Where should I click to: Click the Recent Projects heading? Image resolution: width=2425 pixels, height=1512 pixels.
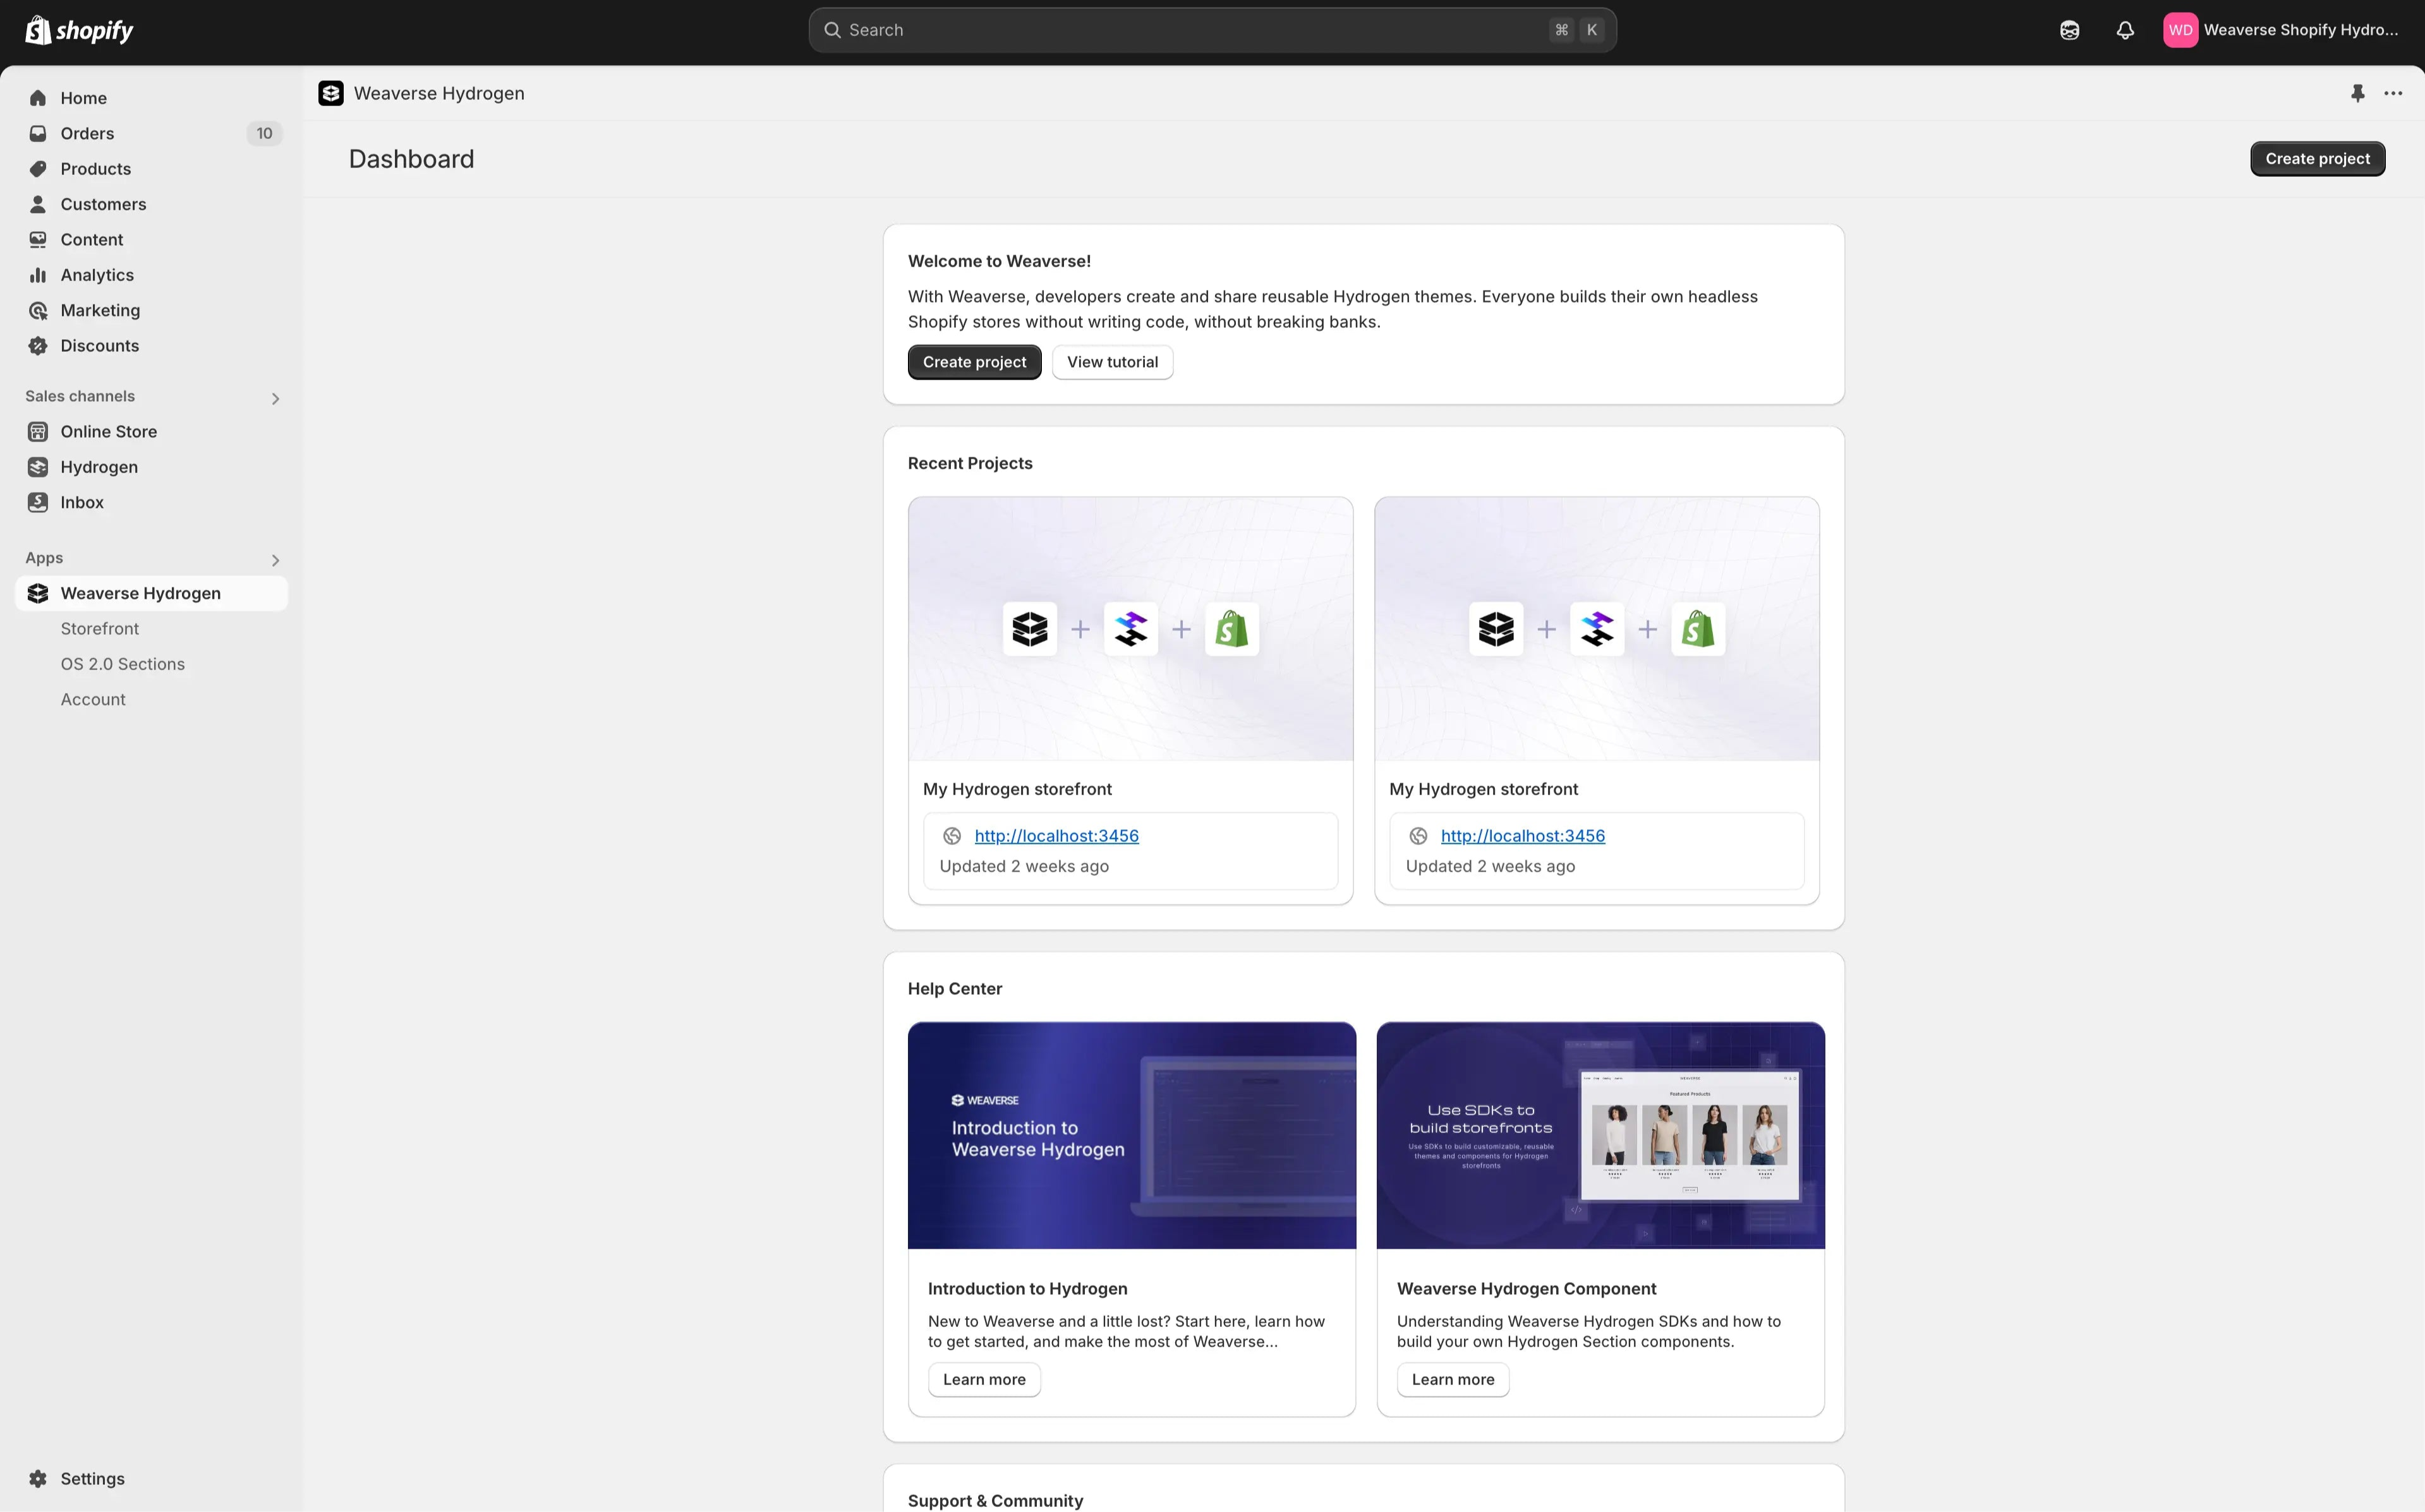[969, 463]
